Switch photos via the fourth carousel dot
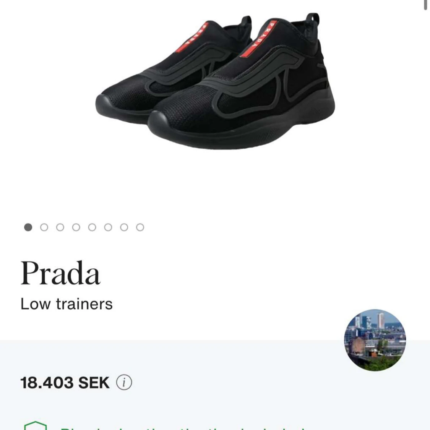 (x=76, y=227)
